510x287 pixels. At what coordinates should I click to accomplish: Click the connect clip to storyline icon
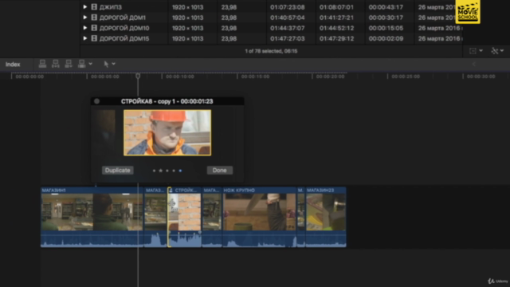coord(42,64)
